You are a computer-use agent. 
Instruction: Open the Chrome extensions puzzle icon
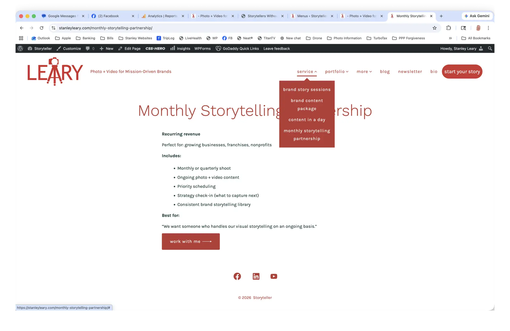(449, 28)
